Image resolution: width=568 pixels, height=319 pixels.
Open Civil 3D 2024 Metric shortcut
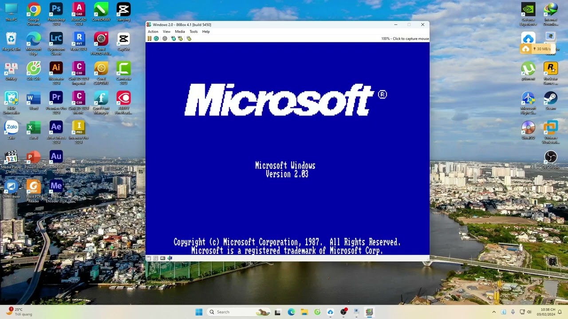point(79,102)
